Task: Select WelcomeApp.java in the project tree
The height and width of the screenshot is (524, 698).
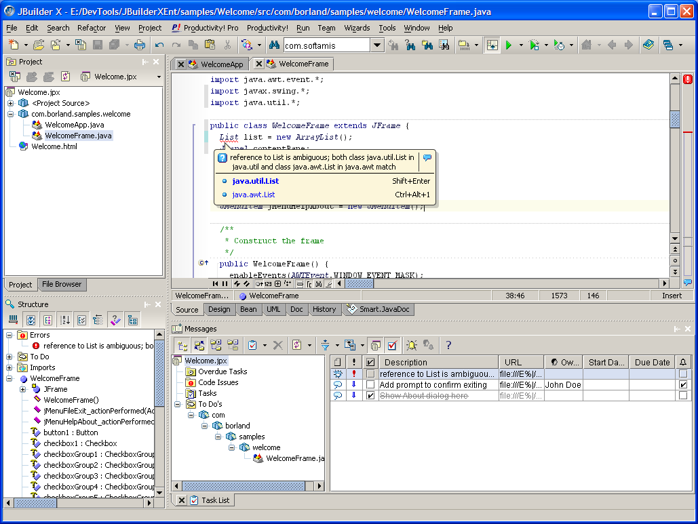Action: click(x=74, y=125)
